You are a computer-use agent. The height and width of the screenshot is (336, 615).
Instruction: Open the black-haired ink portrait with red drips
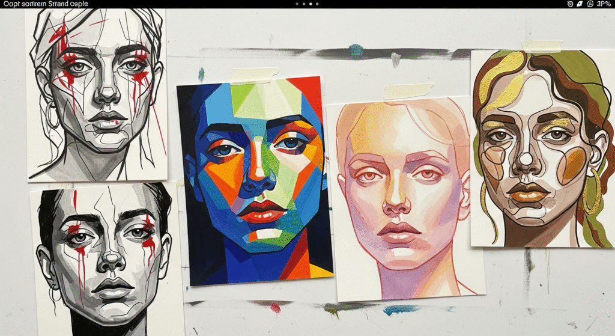click(107, 260)
